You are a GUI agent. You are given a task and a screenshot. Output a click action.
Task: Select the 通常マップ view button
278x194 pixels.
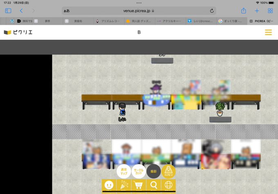tap(124, 171)
